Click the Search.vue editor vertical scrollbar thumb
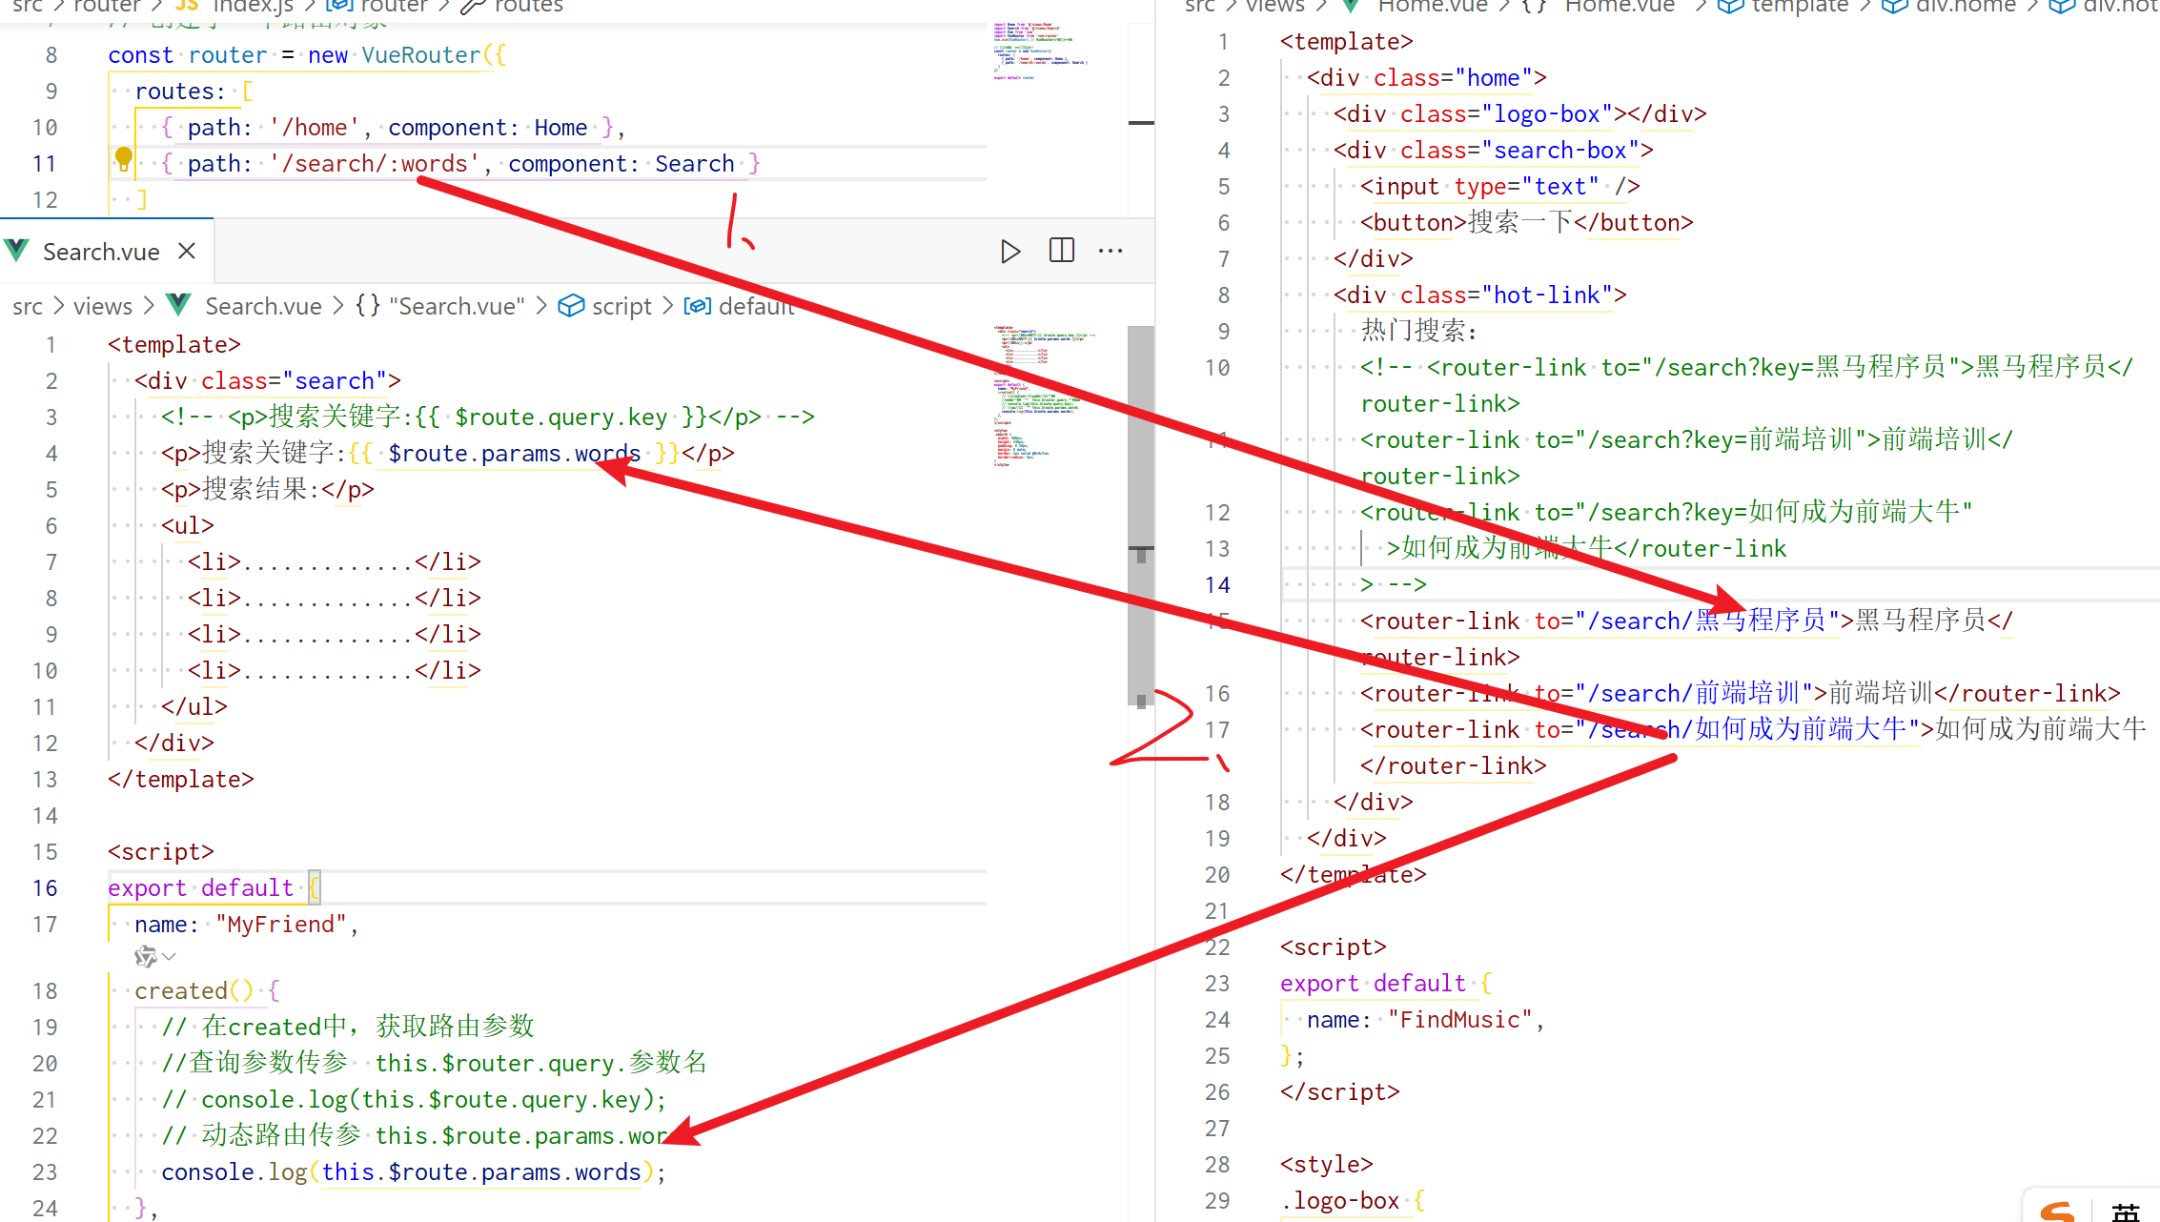 (x=1140, y=515)
